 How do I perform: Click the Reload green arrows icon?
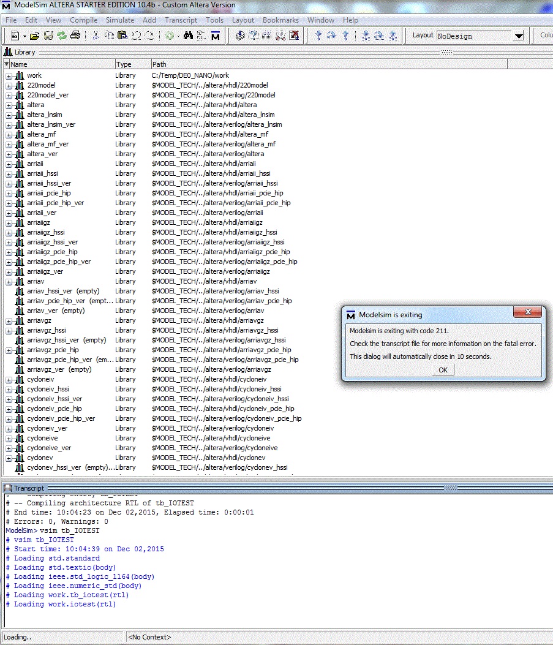[x=61, y=36]
